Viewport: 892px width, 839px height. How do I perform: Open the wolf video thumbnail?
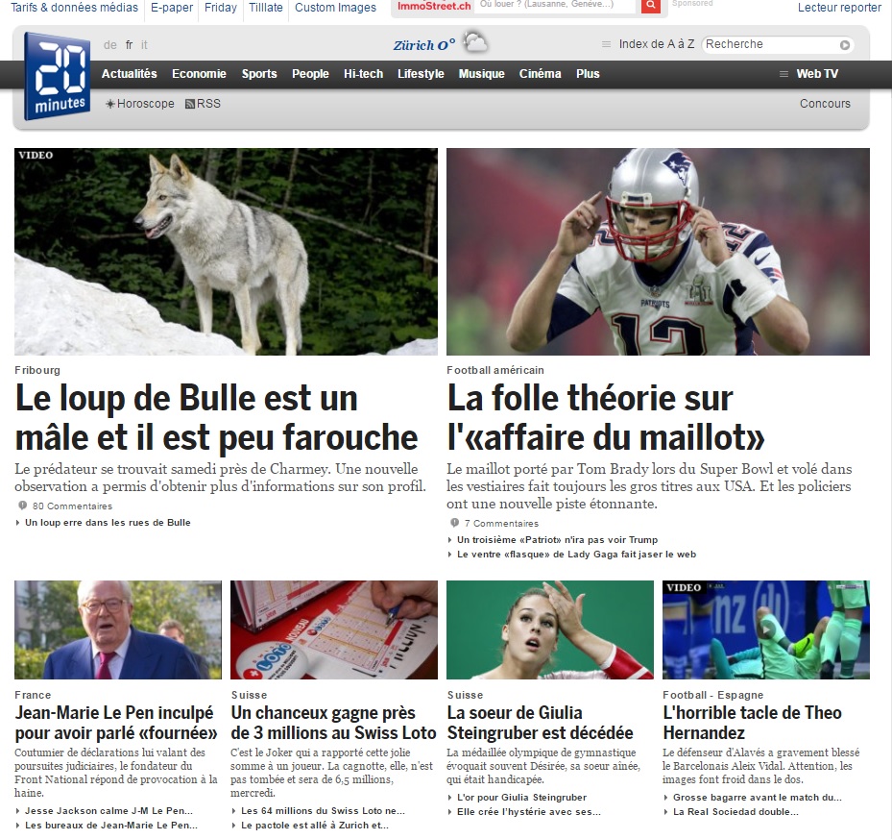point(226,252)
